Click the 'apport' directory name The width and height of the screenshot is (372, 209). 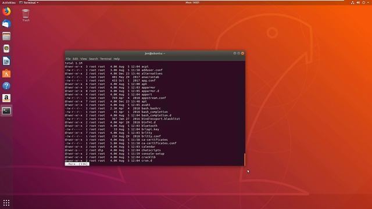[146, 95]
